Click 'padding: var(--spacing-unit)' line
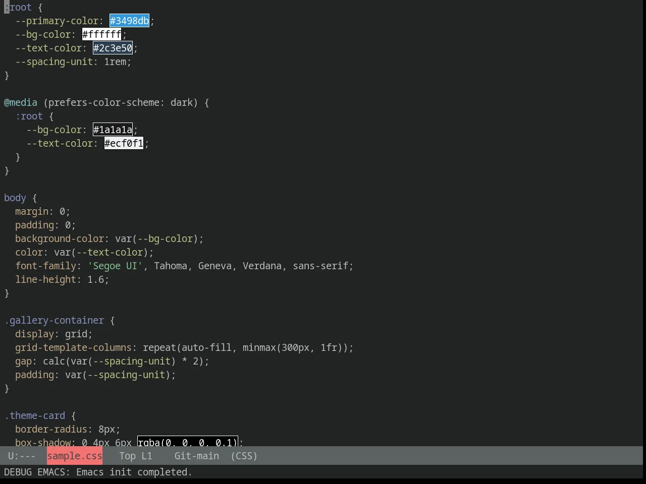 click(x=95, y=375)
